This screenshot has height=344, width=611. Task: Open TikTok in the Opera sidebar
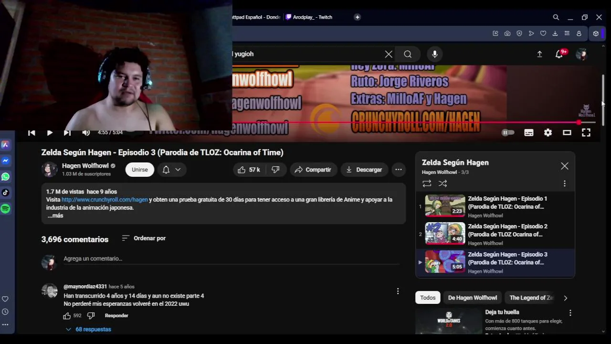5,193
